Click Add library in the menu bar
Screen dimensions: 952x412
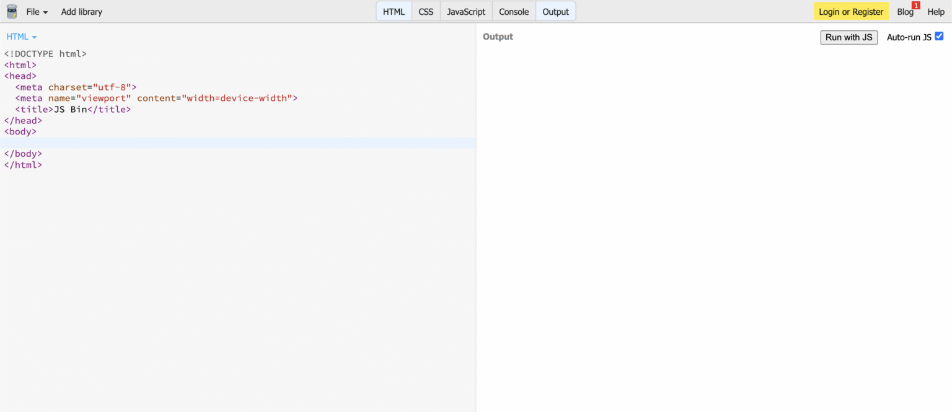pyautogui.click(x=81, y=11)
